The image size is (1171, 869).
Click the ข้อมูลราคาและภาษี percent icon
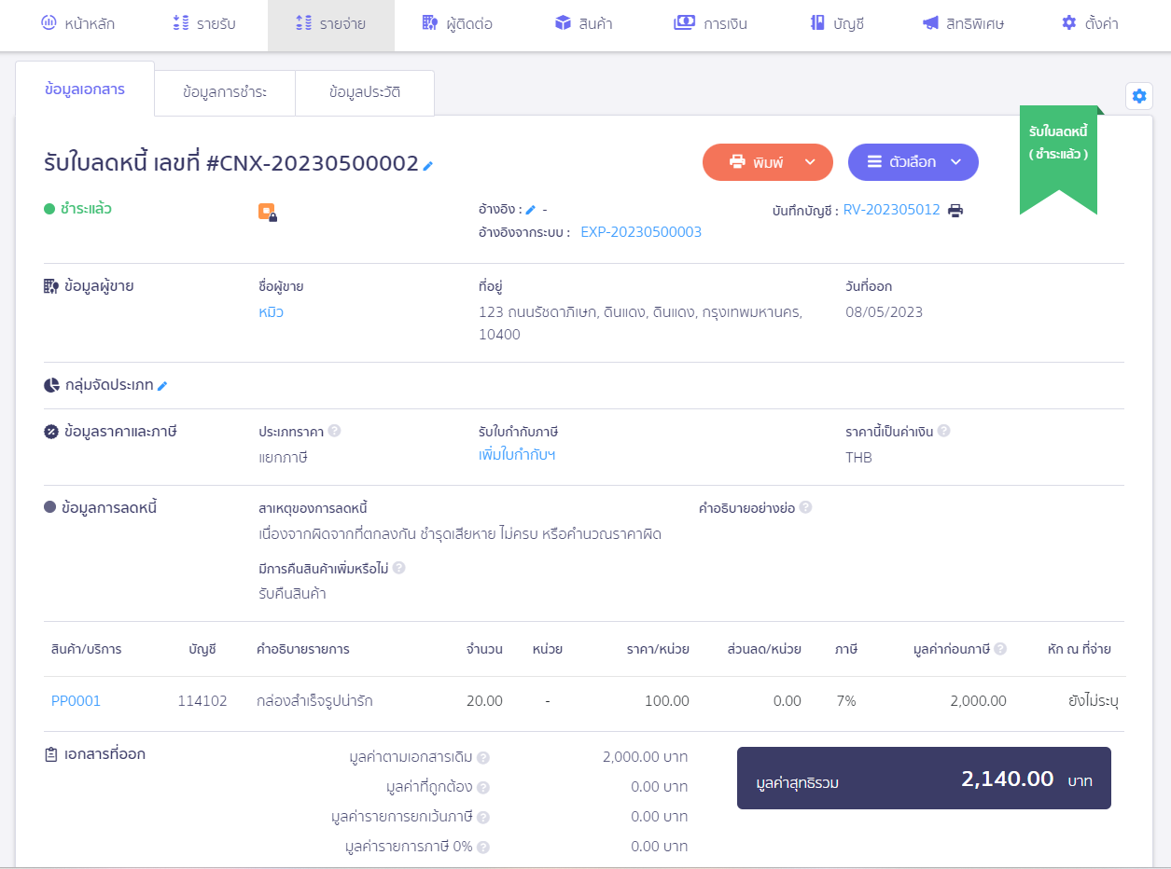point(51,432)
